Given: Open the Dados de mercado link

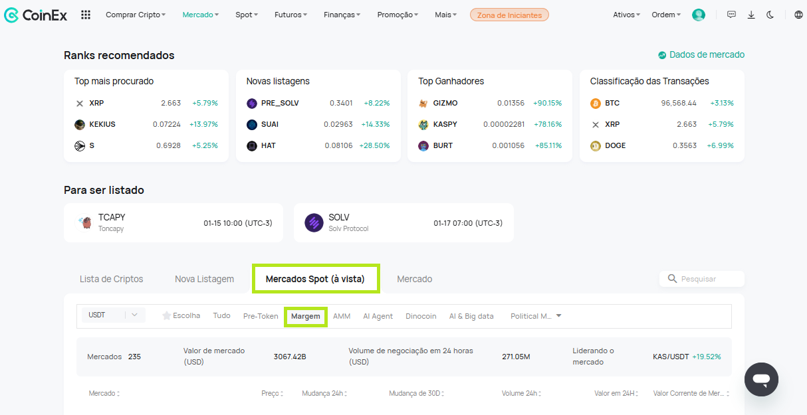Looking at the screenshot, I should pyautogui.click(x=707, y=55).
